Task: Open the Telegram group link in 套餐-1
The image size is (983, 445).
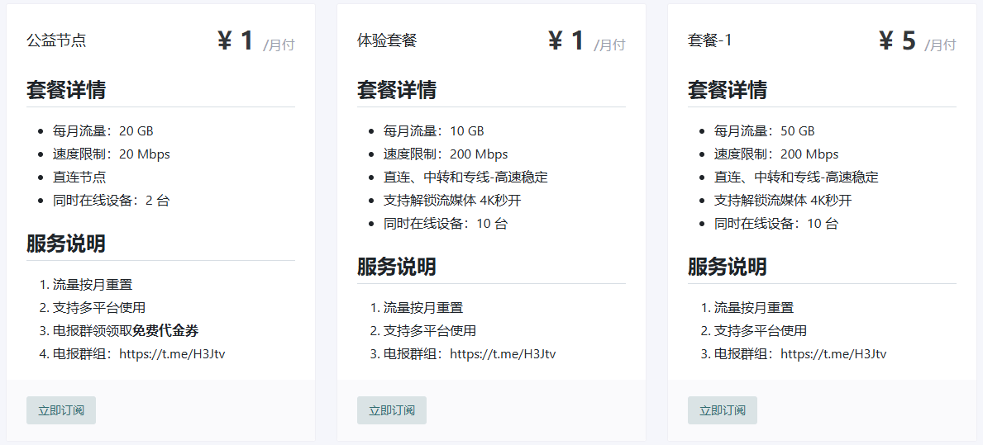Action: (833, 353)
